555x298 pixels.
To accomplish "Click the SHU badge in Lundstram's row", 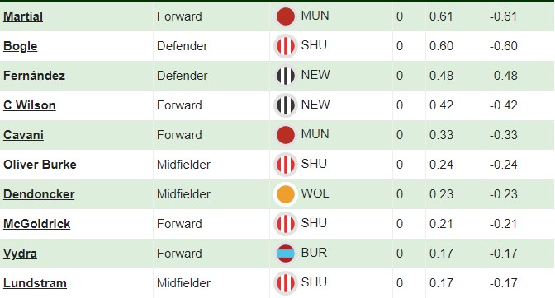I will 285,283.
